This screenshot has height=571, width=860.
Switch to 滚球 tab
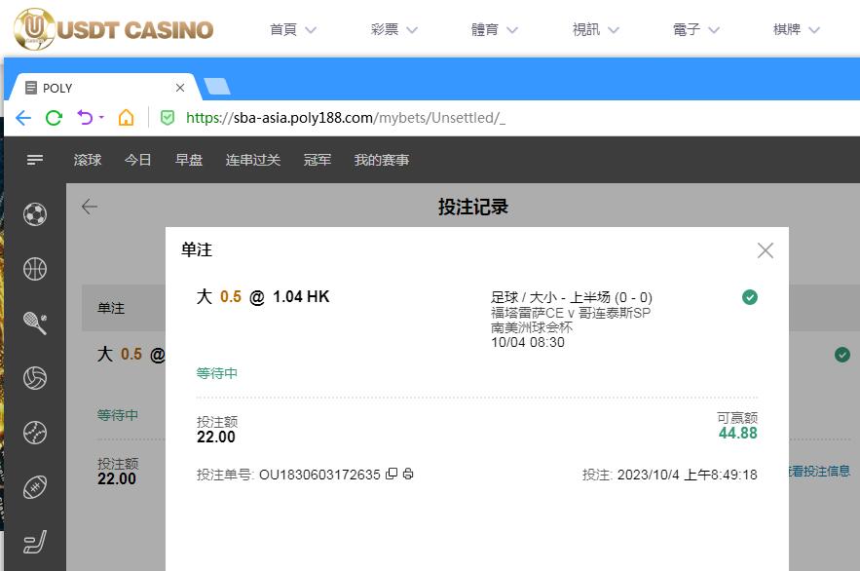[88, 160]
